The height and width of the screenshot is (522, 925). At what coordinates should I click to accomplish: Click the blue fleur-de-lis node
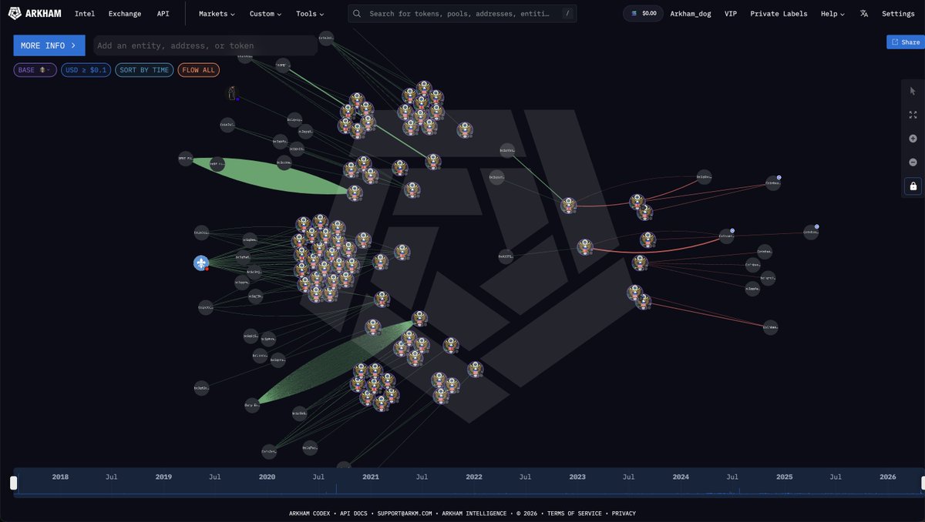click(x=201, y=263)
